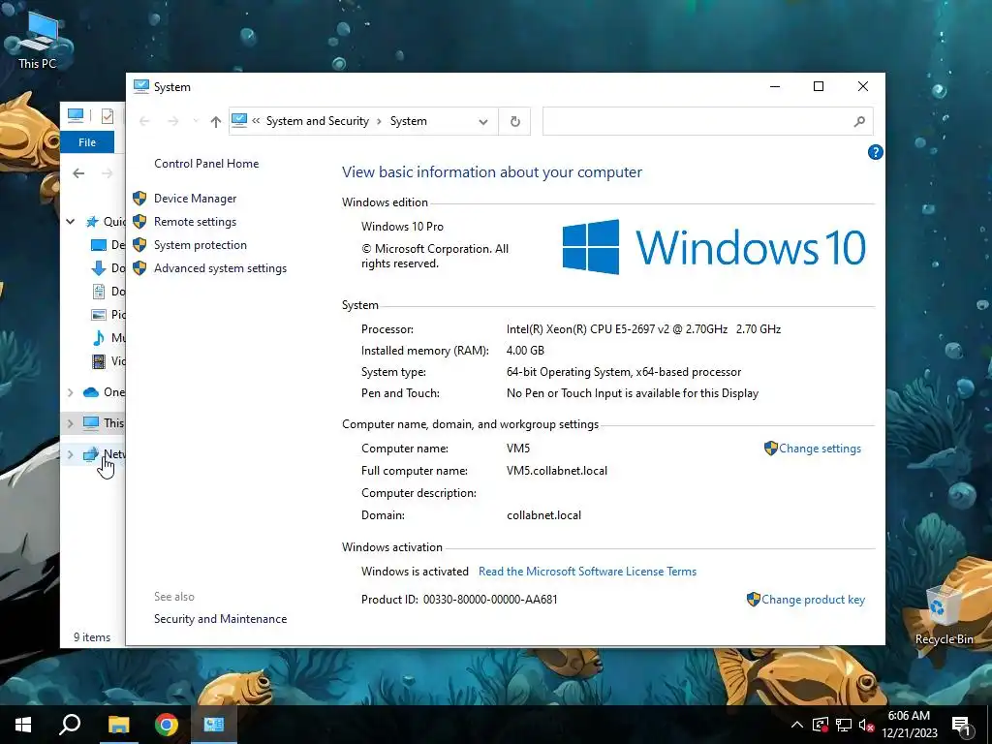Click System and Security breadcrumb

[317, 121]
